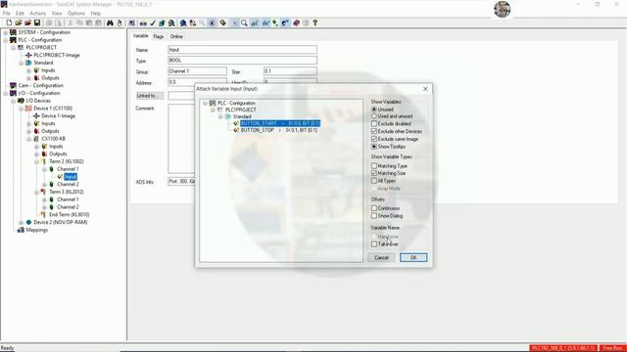Open the Actions menu
627x352 pixels.
click(x=38, y=13)
